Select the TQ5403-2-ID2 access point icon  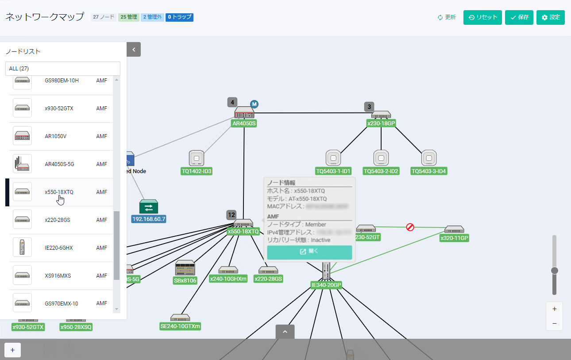381,158
